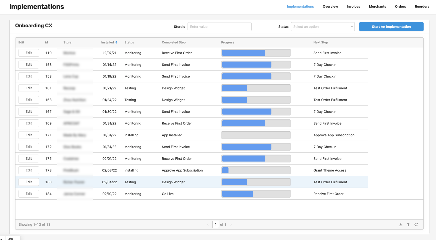Click Start An Implementation button
Screen dimensions: 436x240
point(391,27)
